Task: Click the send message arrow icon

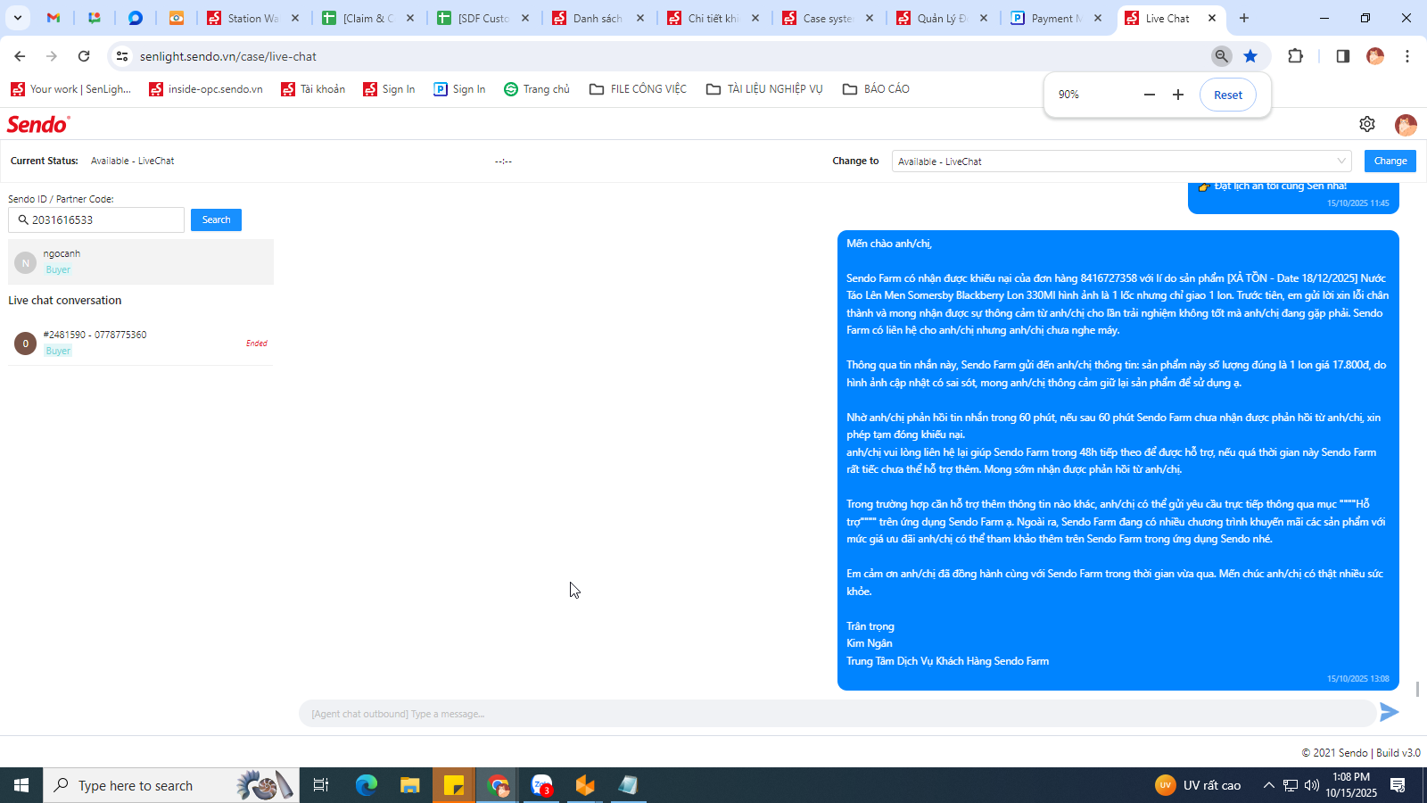Action: click(x=1389, y=712)
